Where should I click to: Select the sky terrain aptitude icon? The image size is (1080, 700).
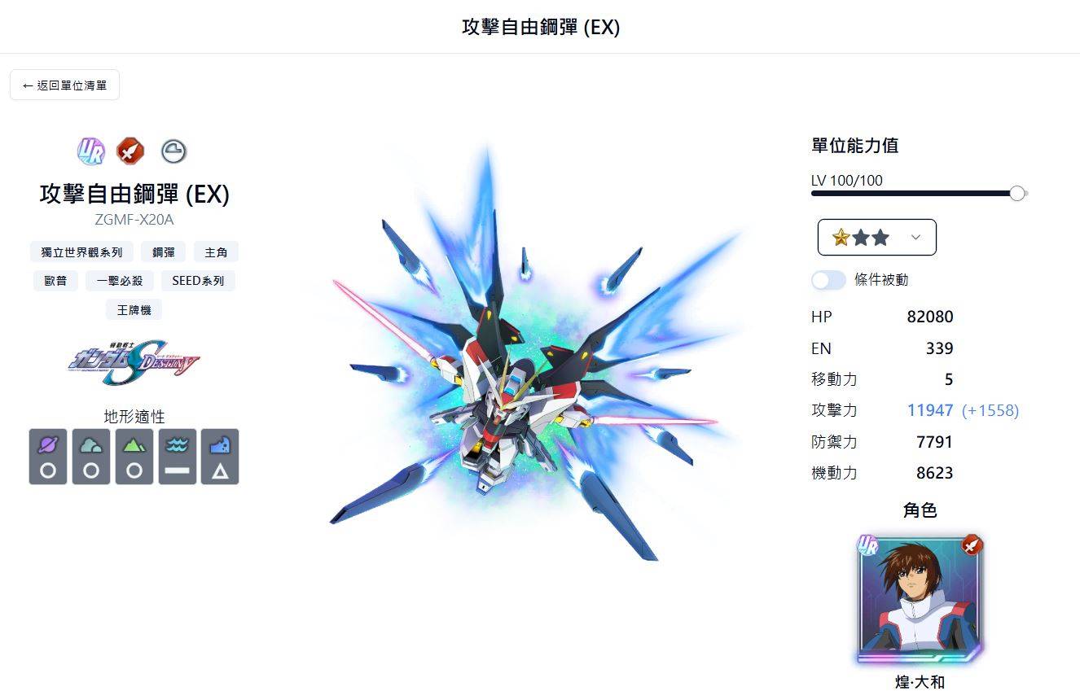click(91, 457)
